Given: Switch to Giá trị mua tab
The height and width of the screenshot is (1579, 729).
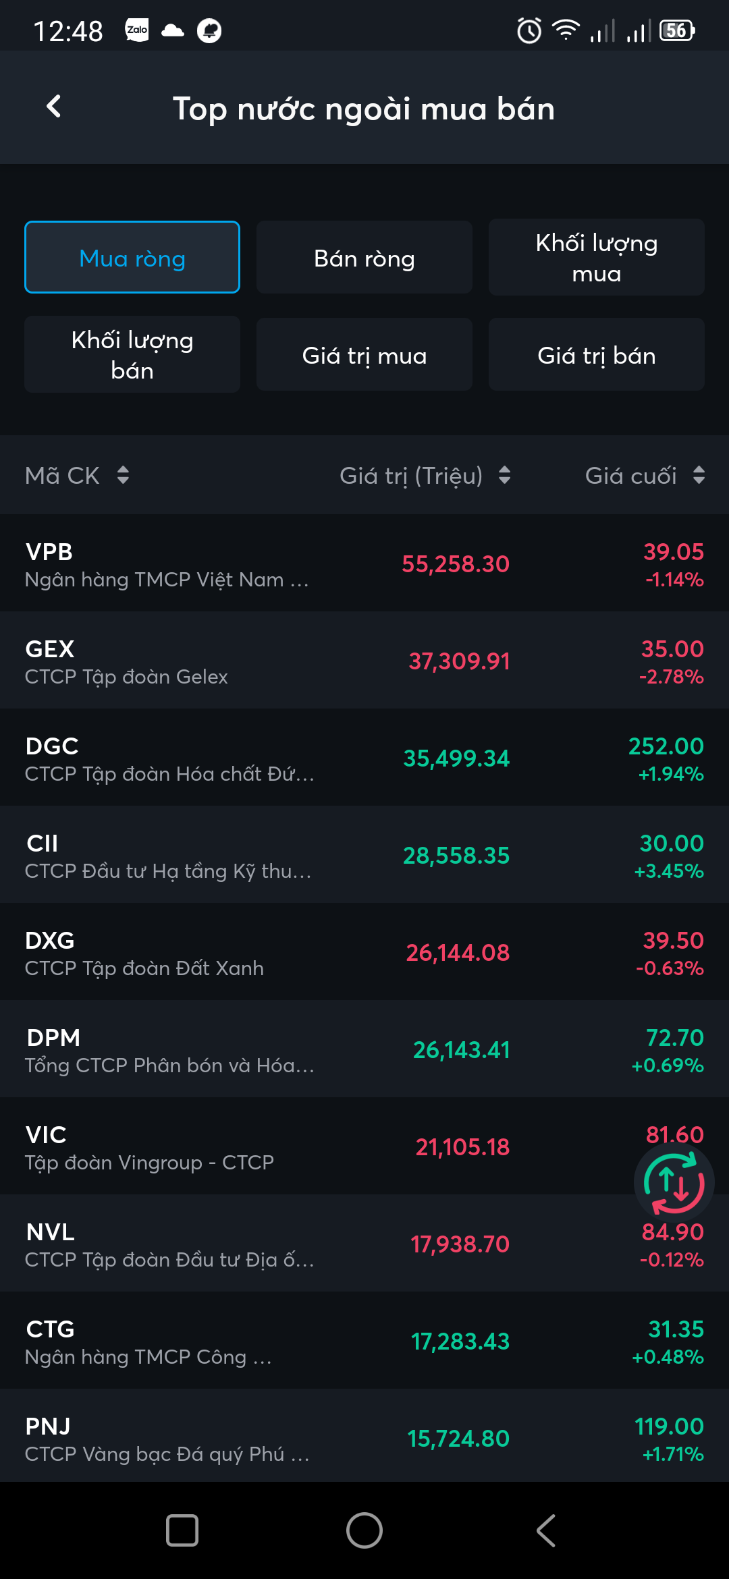Looking at the screenshot, I should tap(364, 354).
